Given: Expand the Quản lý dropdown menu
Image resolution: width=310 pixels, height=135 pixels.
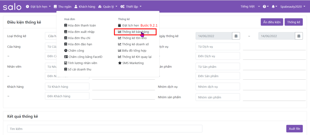Looking at the screenshot, I should 108,7.
